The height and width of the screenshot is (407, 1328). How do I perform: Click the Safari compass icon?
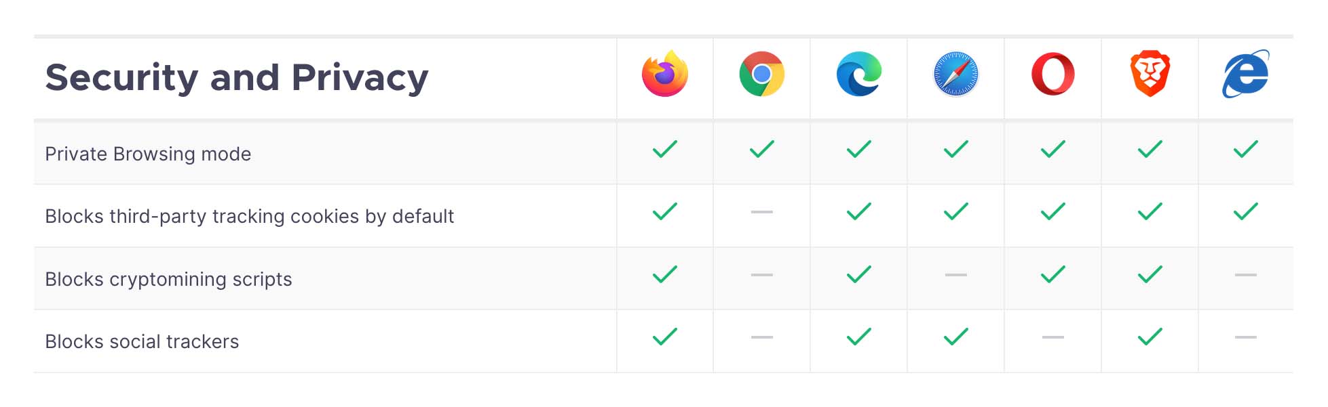956,73
